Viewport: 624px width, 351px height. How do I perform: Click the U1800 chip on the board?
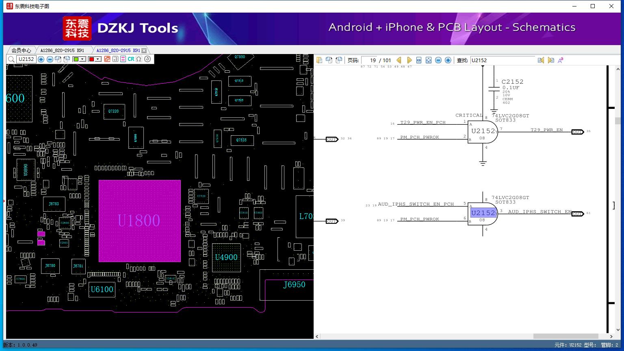(x=139, y=221)
